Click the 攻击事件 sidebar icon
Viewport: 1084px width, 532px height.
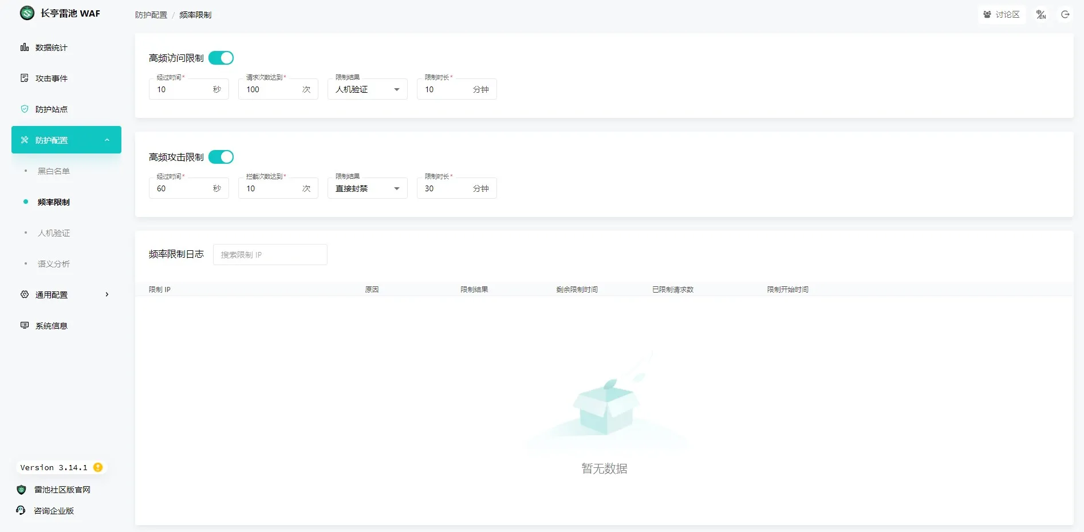coord(25,78)
